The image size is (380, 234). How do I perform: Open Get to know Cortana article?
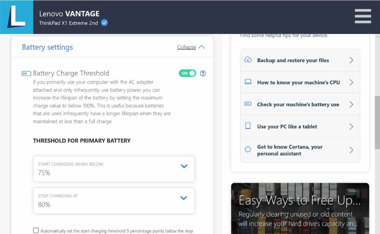coord(300,150)
